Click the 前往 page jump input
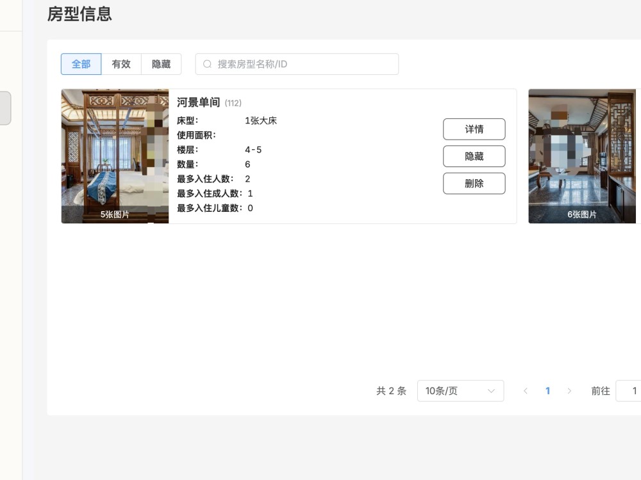 (628, 391)
